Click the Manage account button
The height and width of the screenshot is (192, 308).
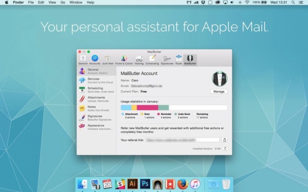point(219,92)
